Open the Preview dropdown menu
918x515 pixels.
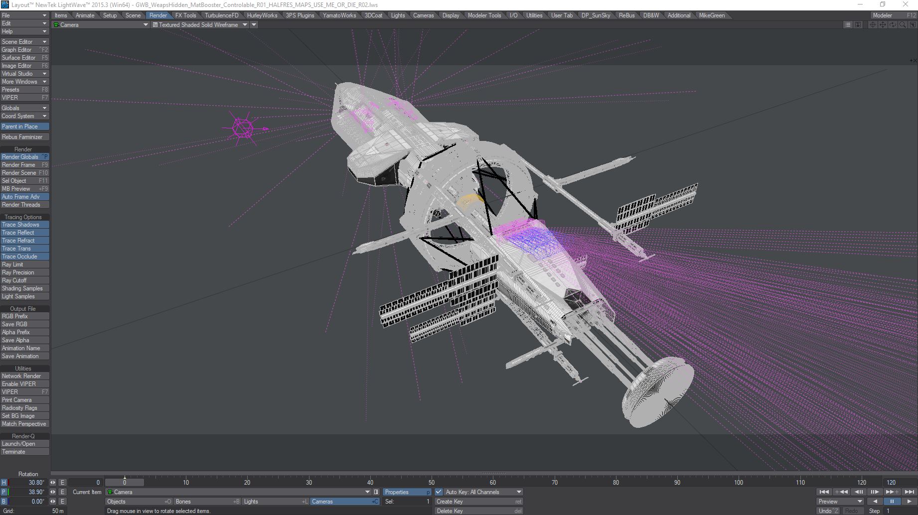pyautogui.click(x=840, y=502)
